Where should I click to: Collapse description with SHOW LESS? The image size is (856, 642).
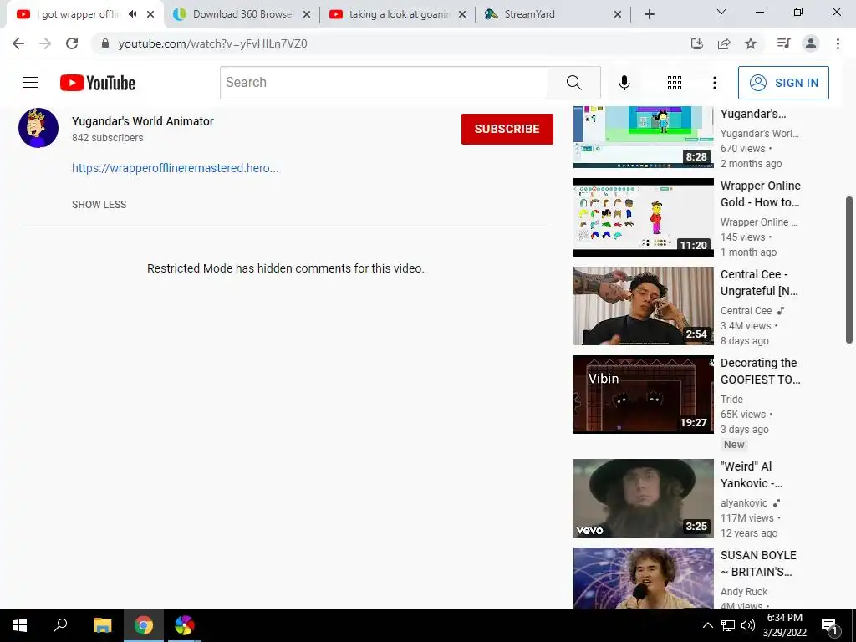pyautogui.click(x=99, y=204)
